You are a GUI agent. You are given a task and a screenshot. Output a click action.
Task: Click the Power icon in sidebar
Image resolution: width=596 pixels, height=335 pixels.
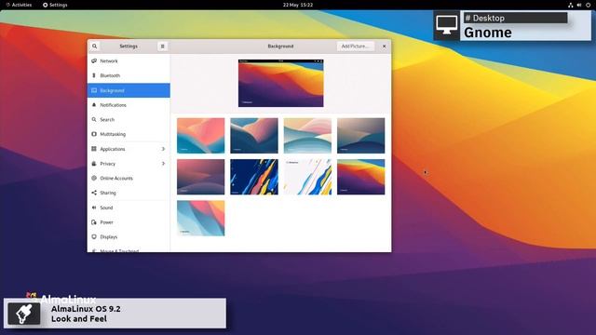pos(94,222)
